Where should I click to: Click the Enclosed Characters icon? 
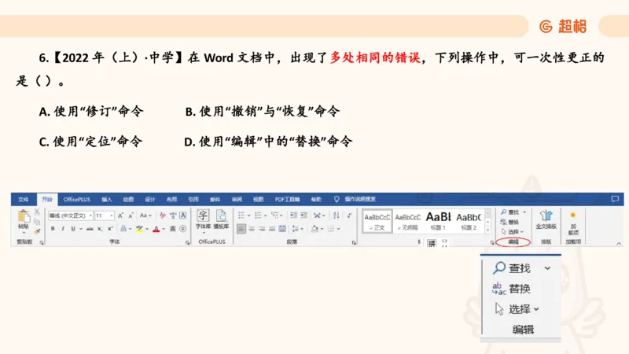pyautogui.click(x=183, y=229)
